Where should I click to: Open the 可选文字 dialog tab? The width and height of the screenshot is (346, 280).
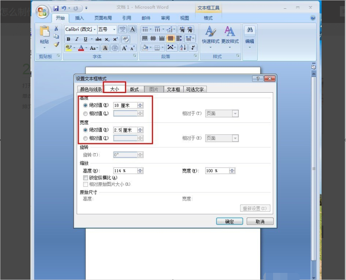pyautogui.click(x=195, y=89)
